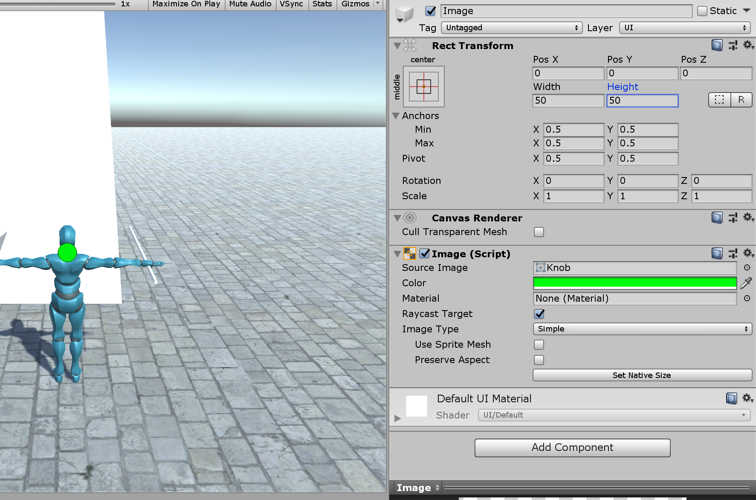Open the anchor presets box

(424, 87)
